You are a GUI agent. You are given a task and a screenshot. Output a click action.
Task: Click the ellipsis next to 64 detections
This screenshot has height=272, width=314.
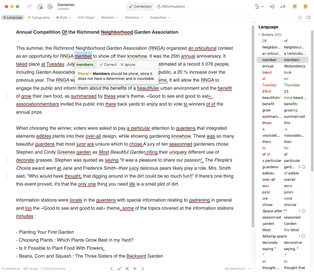[x=250, y=268]
